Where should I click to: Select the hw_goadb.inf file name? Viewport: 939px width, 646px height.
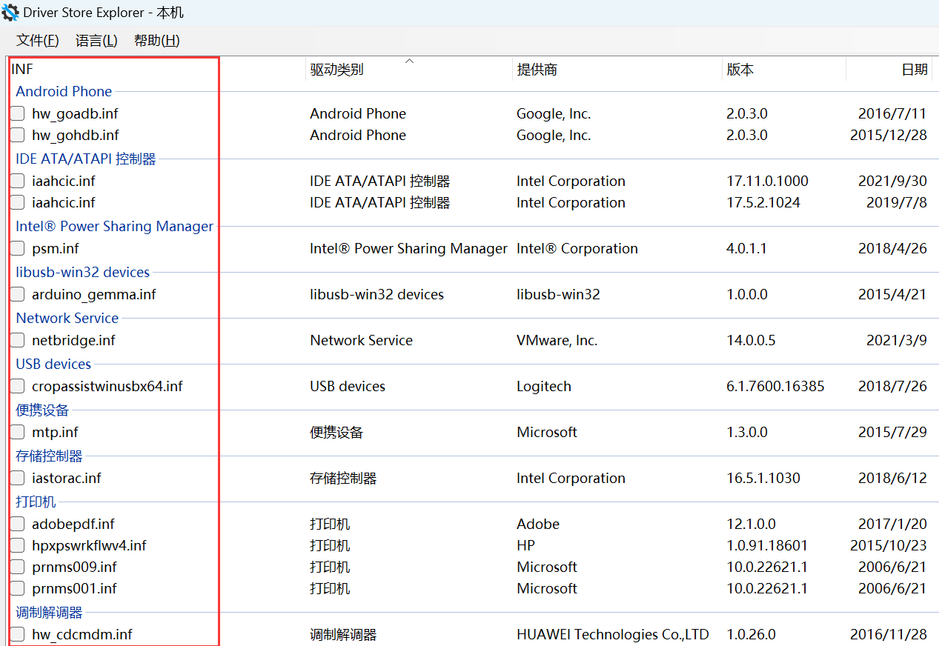pyautogui.click(x=75, y=114)
